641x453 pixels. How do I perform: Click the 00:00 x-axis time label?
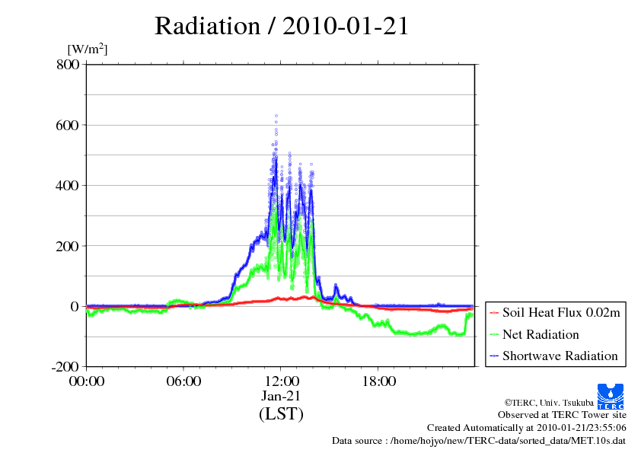point(87,381)
